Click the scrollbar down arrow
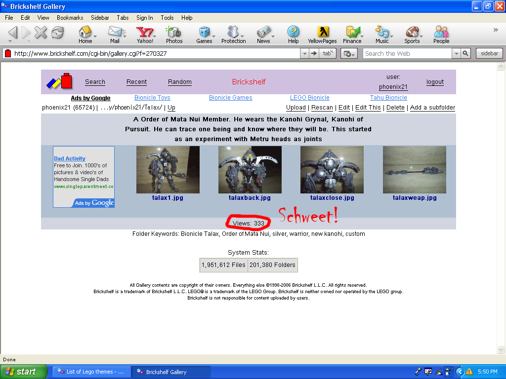Image resolution: width=506 pixels, height=379 pixels. [501, 349]
